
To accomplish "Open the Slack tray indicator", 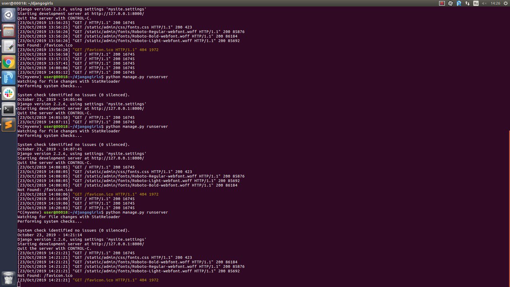I will [451, 3].
